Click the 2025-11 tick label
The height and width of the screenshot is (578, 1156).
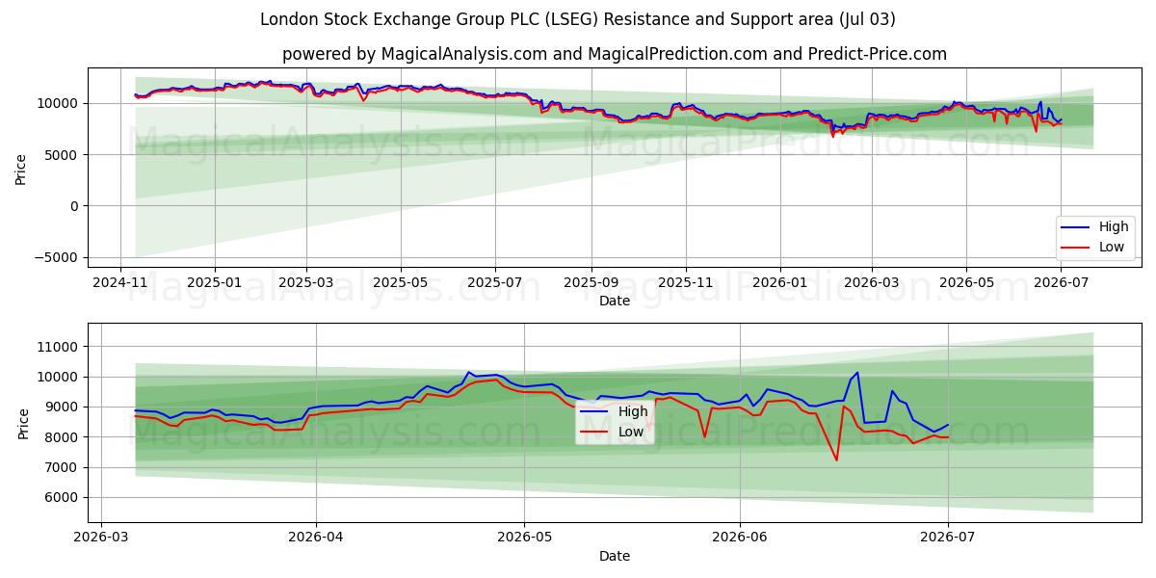(x=685, y=282)
